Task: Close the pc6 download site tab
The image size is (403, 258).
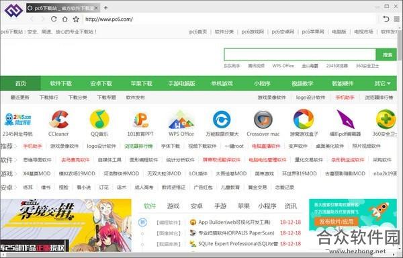Action: (96, 8)
